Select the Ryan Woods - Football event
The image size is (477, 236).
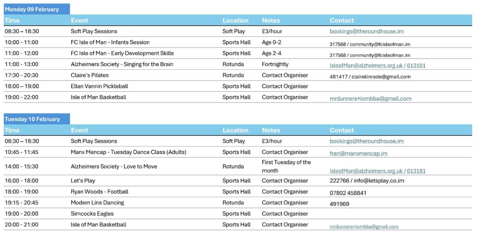pos(99,192)
